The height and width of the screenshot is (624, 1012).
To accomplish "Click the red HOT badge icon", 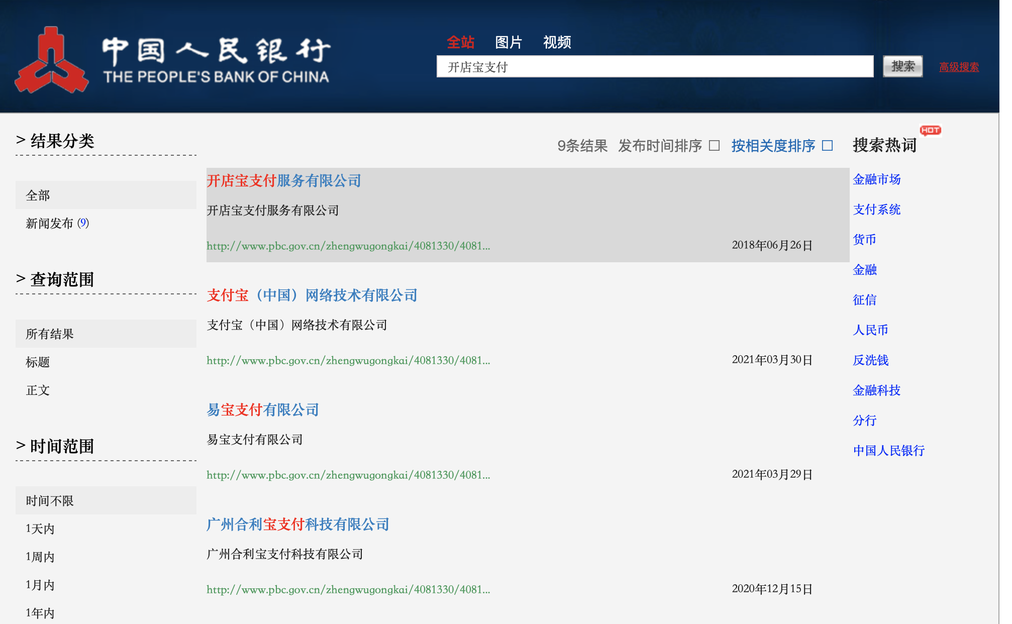I will 930,130.
